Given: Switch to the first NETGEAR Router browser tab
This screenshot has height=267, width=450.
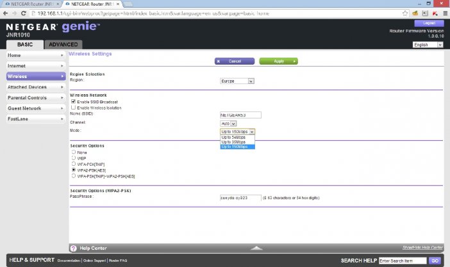Looking at the screenshot, I should coord(31,4).
